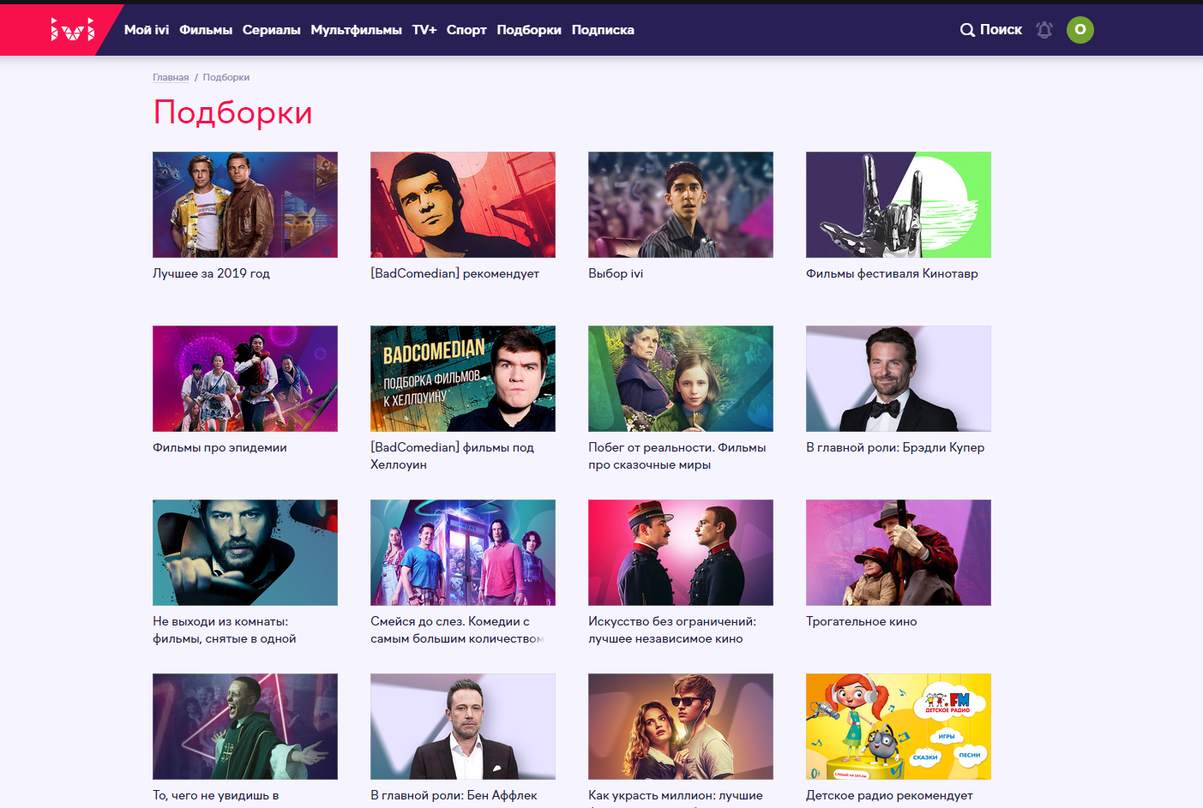1203x808 pixels.
Task: Open the Трогательное кино thumbnail
Action: (899, 553)
